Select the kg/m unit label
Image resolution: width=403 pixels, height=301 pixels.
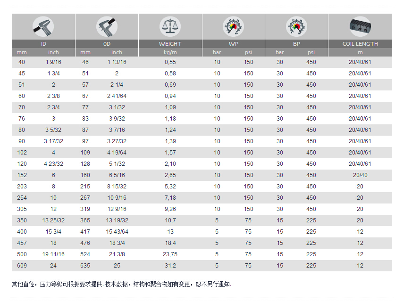(x=170, y=52)
